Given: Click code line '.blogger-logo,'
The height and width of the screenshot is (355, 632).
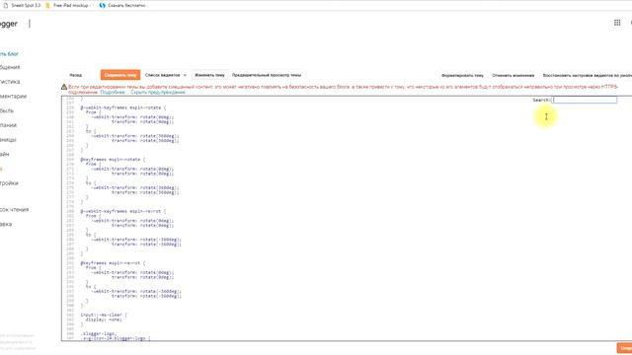Looking at the screenshot, I should click(99, 333).
